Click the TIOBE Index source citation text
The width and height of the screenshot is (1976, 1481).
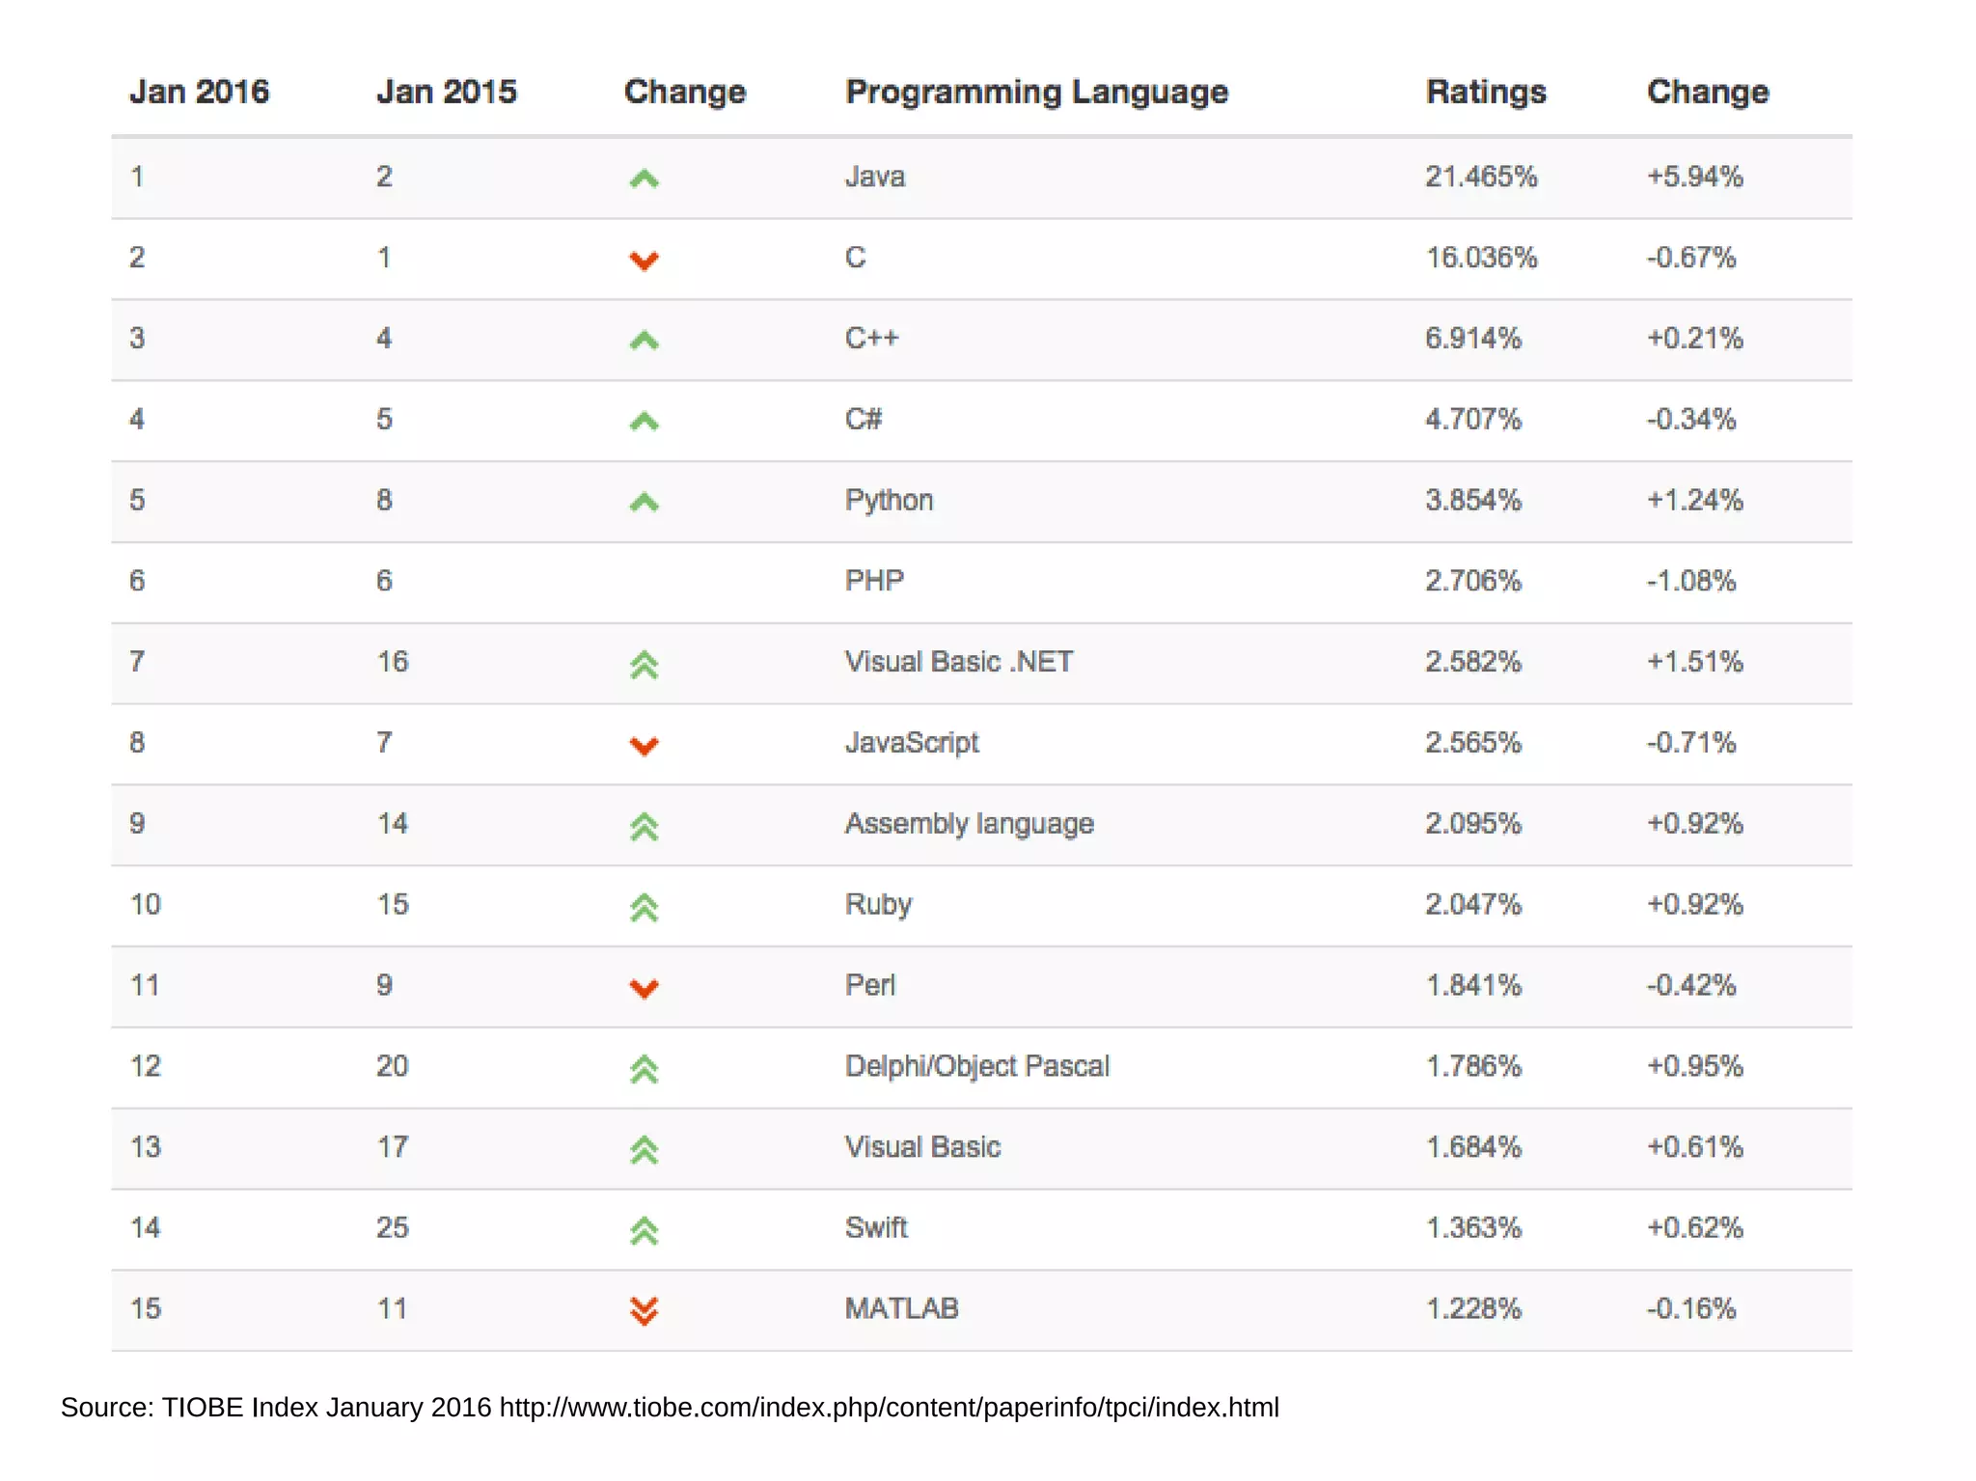coord(670,1408)
